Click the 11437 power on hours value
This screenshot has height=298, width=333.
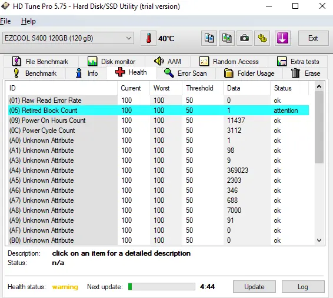pos(236,120)
